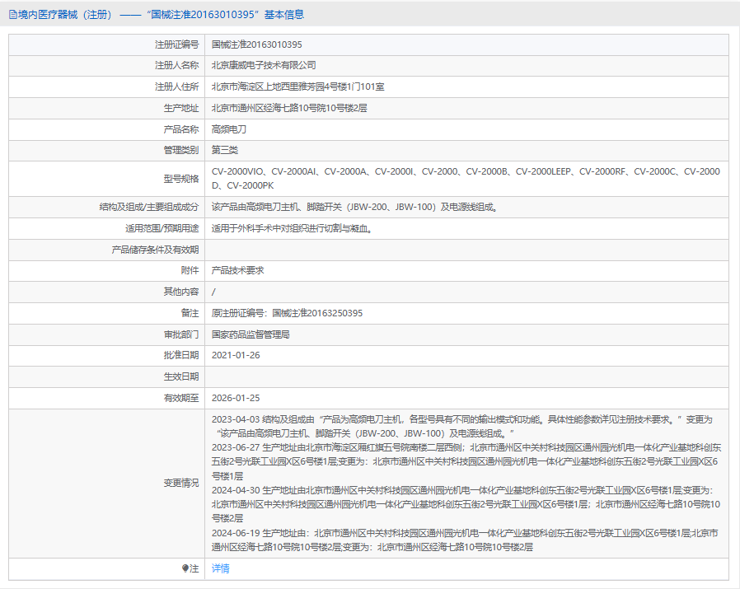Viewport: 740px width, 589px height.
Task: Click the 产品名称 label
Action: pos(181,129)
